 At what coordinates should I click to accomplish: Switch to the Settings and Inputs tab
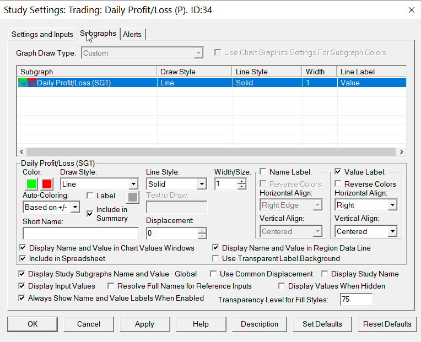[42, 34]
